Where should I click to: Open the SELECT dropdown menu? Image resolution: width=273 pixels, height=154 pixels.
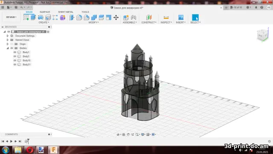195,23
